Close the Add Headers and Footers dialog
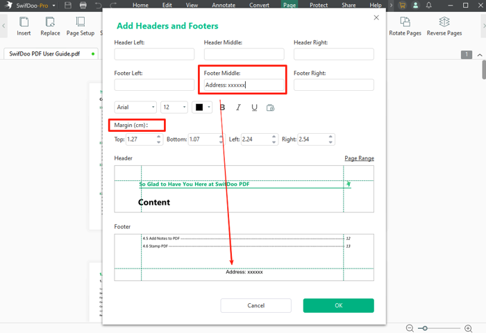The image size is (486, 333). [376, 17]
